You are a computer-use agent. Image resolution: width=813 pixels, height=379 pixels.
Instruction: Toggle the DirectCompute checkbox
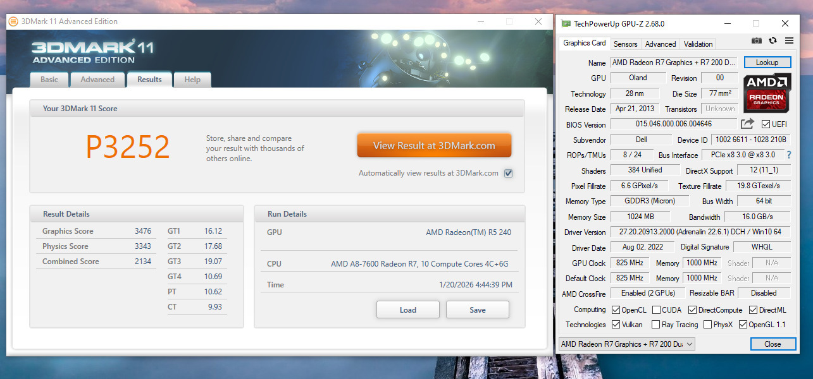pos(693,310)
